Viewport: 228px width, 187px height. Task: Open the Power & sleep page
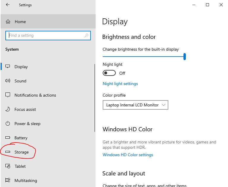pyautogui.click(x=48, y=124)
